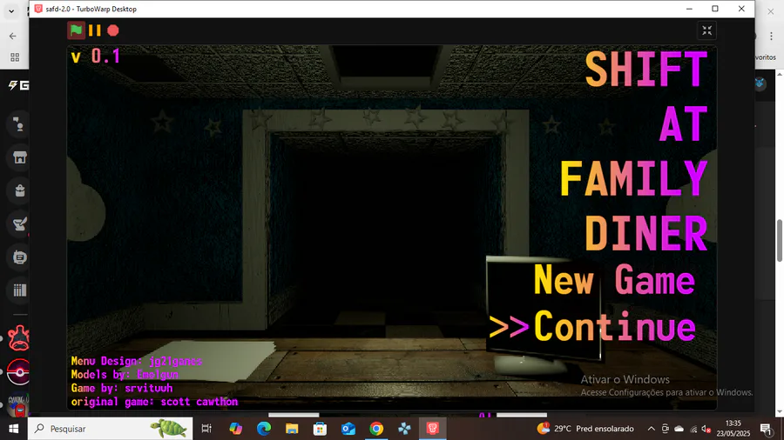Open the red creature game icon in sidebar
The width and height of the screenshot is (784, 440).
[x=18, y=338]
